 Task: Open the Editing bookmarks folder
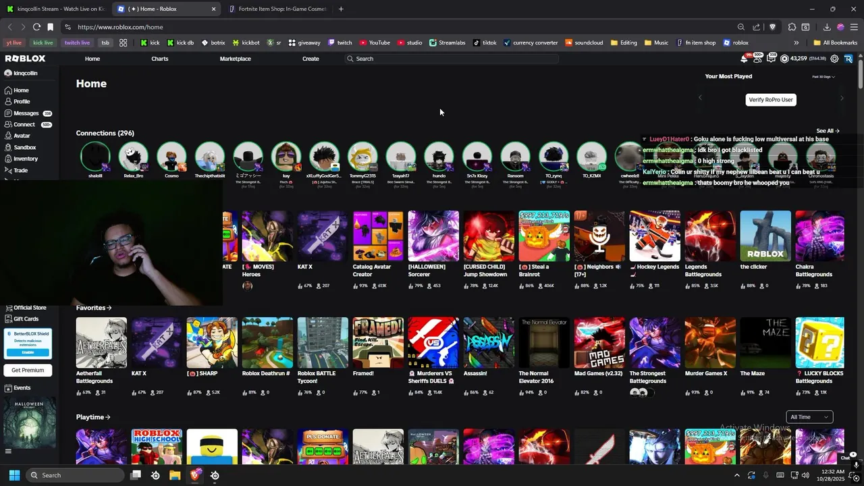624,43
